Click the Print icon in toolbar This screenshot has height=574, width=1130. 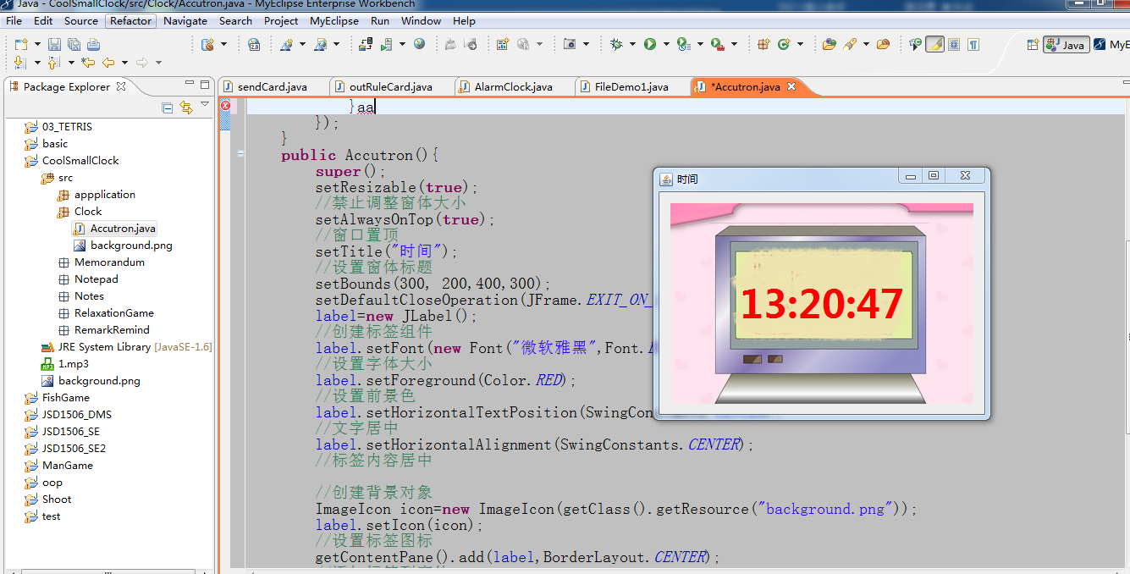coord(93,44)
